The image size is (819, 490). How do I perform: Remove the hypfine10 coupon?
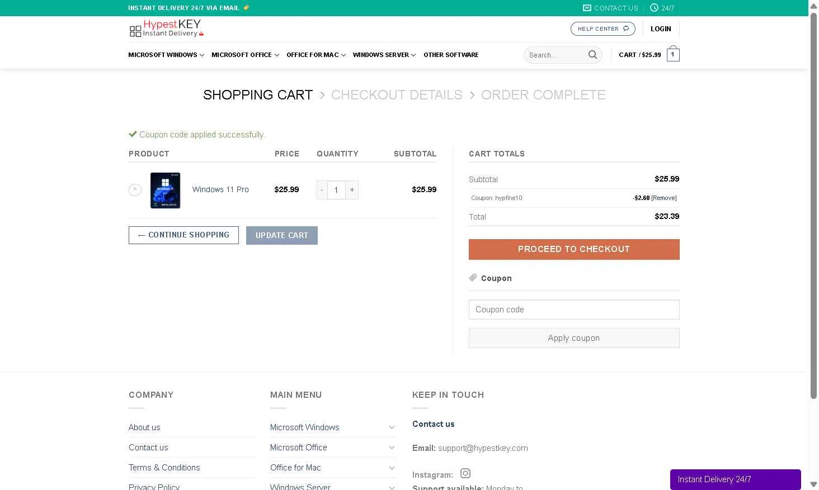(664, 198)
